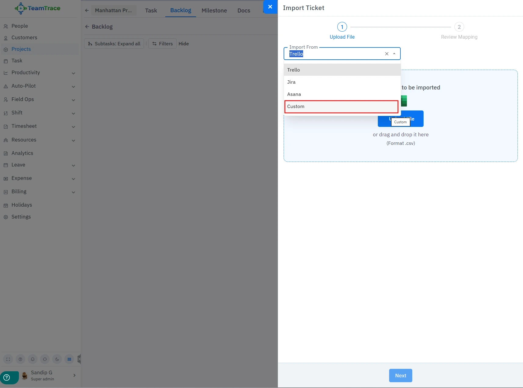The width and height of the screenshot is (523, 388).
Task: Click the Next button
Action: click(x=400, y=376)
